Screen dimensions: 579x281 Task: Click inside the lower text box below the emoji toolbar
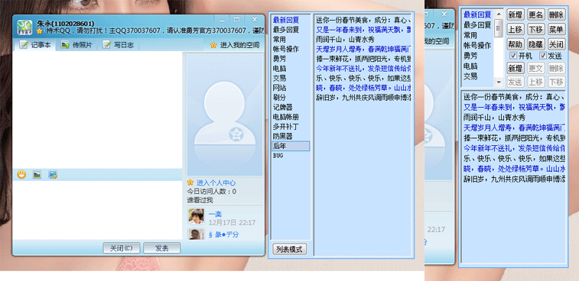pyautogui.click(x=97, y=209)
